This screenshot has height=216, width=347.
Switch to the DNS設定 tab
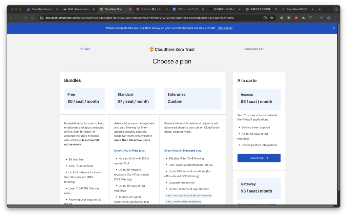(x=224, y=9)
